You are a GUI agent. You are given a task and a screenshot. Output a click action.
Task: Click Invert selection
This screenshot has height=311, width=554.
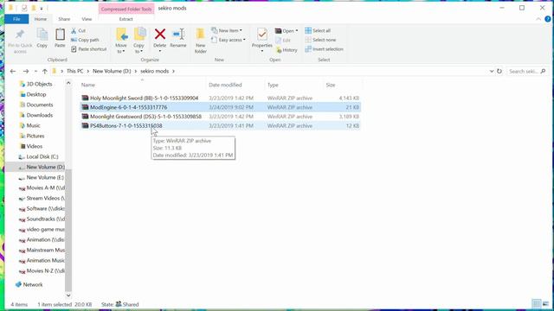tap(324, 49)
